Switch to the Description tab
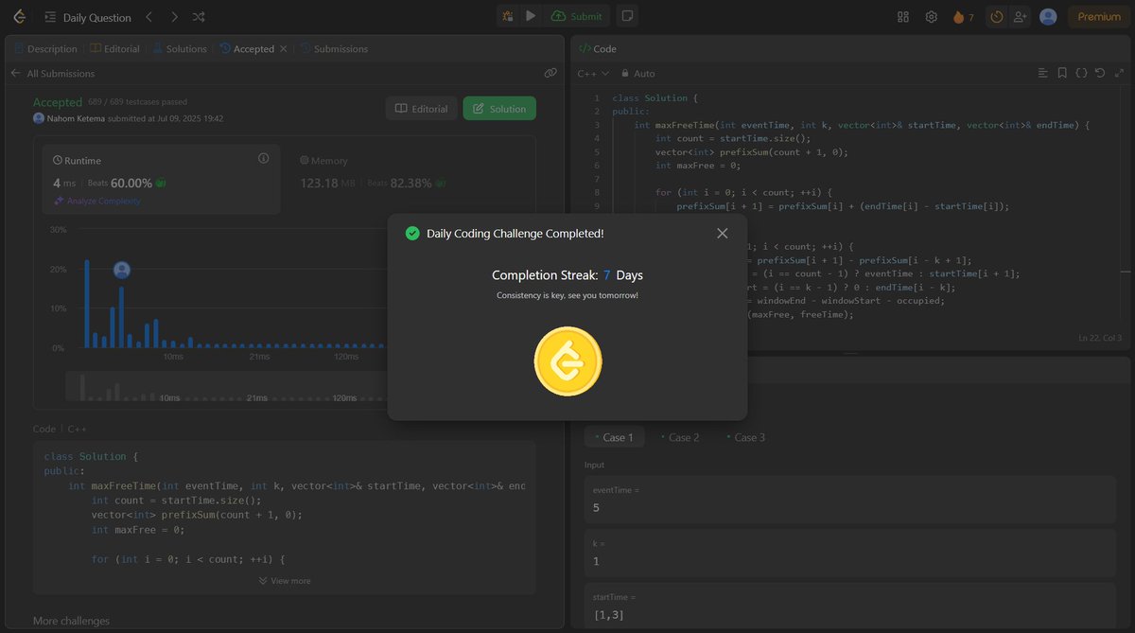Image resolution: width=1135 pixels, height=633 pixels. pyautogui.click(x=45, y=48)
